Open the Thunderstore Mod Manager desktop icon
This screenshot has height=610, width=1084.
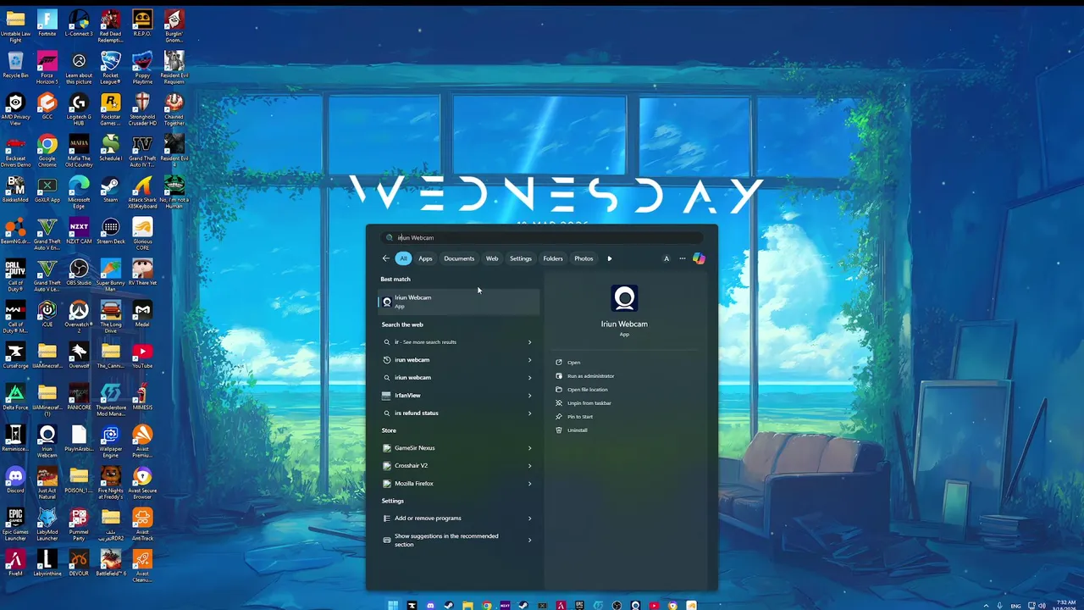click(110, 400)
